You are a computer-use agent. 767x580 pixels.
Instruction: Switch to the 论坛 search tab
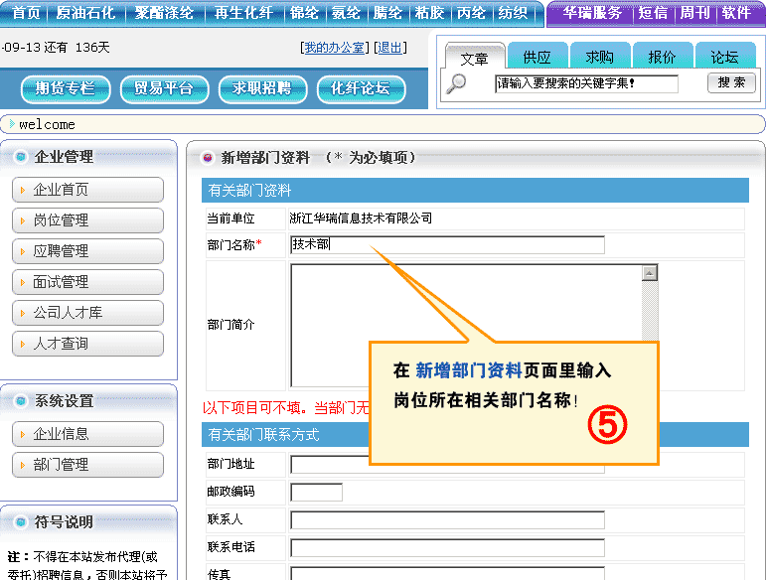pyautogui.click(x=724, y=58)
